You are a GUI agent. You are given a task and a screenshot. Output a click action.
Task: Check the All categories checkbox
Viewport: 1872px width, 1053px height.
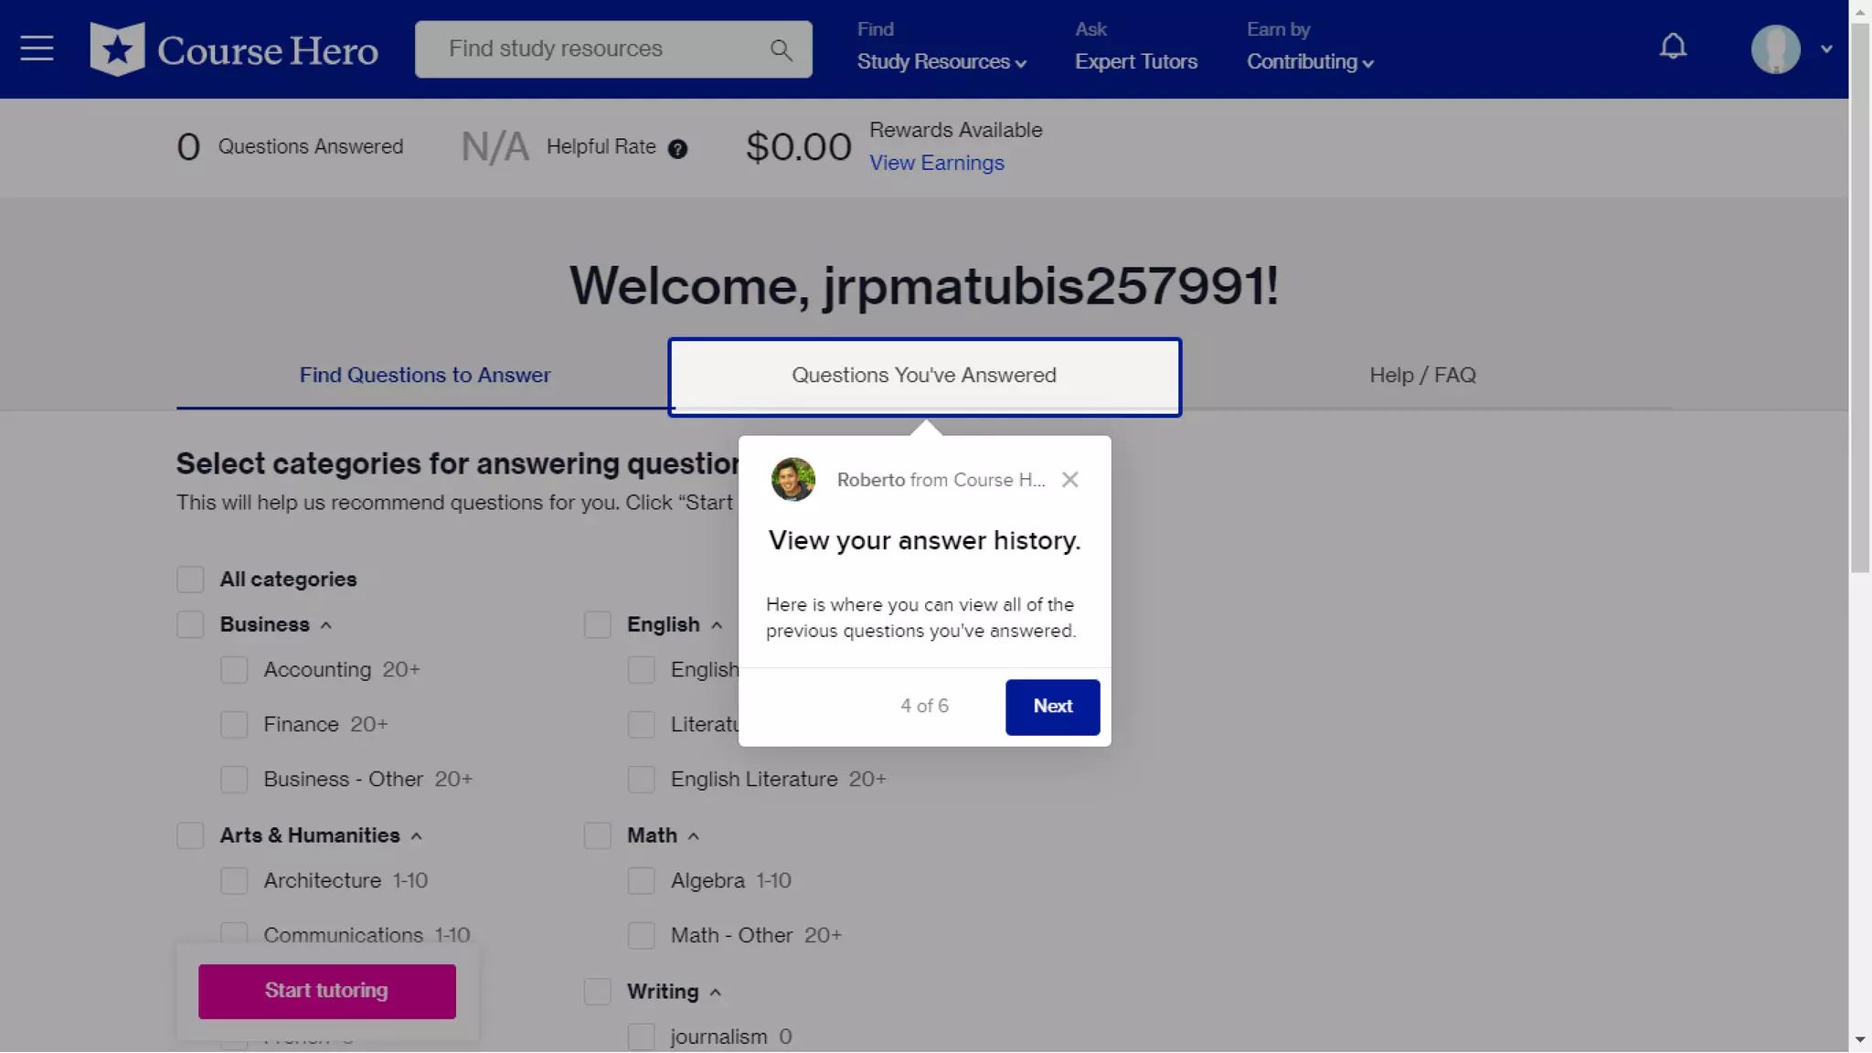click(x=190, y=580)
